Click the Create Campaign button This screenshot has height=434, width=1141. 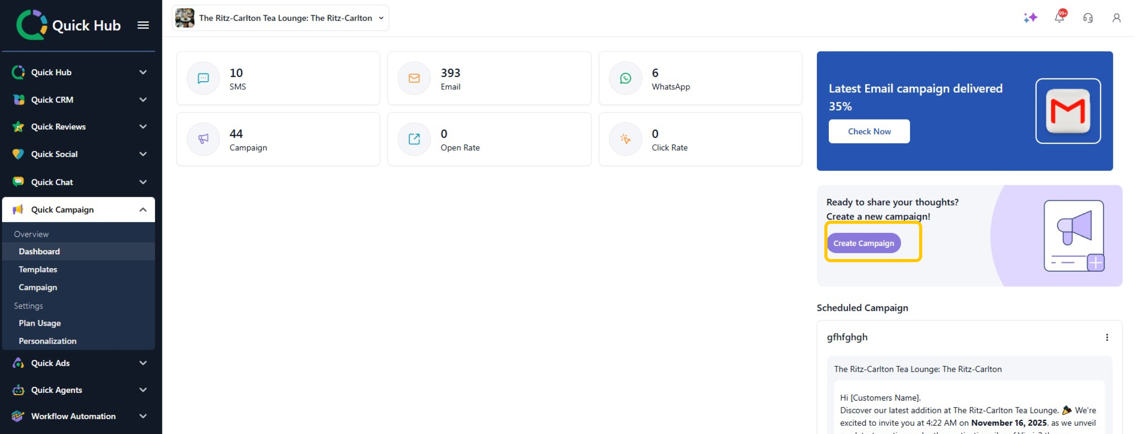pyautogui.click(x=863, y=243)
